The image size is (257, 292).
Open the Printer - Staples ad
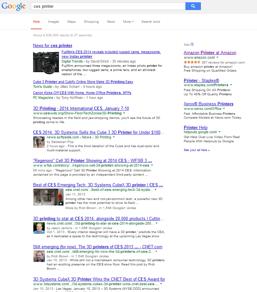[x=201, y=80]
